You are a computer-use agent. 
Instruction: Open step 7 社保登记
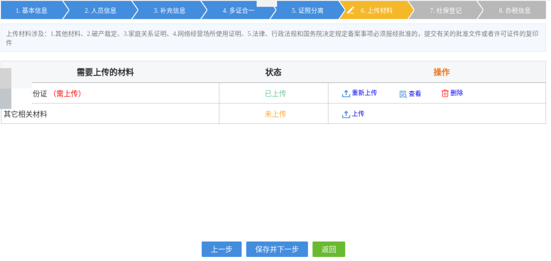tap(445, 11)
